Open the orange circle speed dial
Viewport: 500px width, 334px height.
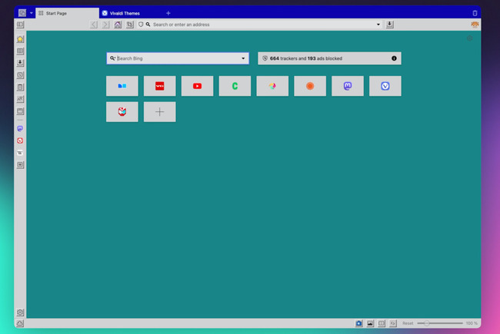[x=310, y=86]
